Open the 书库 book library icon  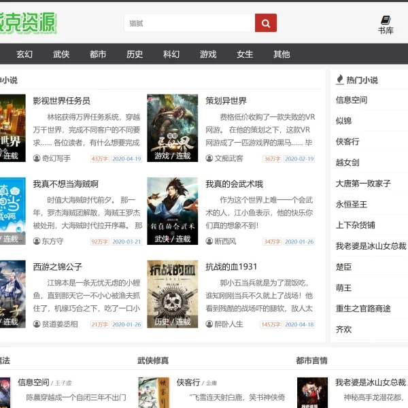[x=386, y=25]
